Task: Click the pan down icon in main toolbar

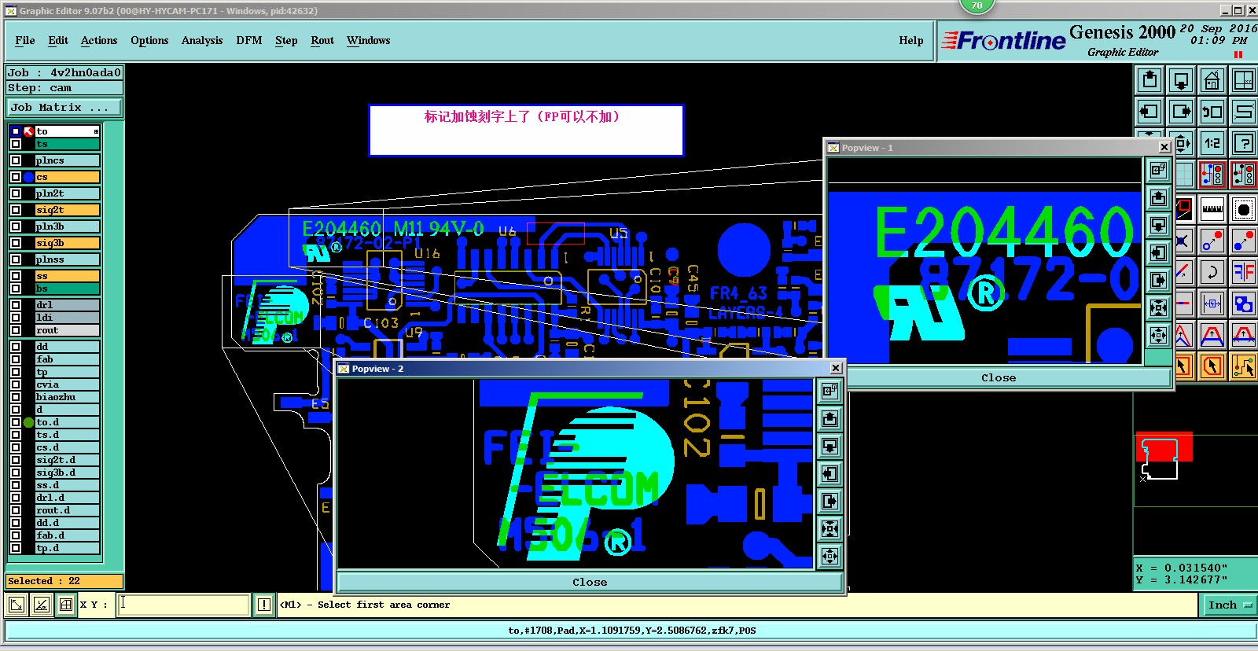Action: tap(1181, 80)
